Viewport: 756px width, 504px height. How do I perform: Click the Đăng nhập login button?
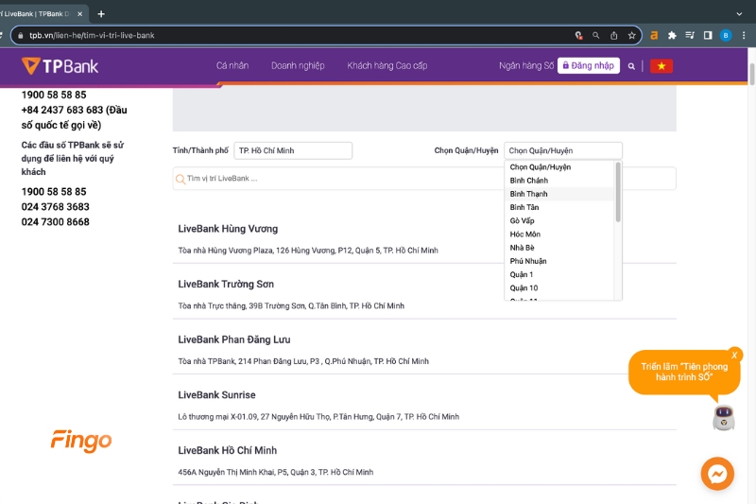pyautogui.click(x=589, y=65)
